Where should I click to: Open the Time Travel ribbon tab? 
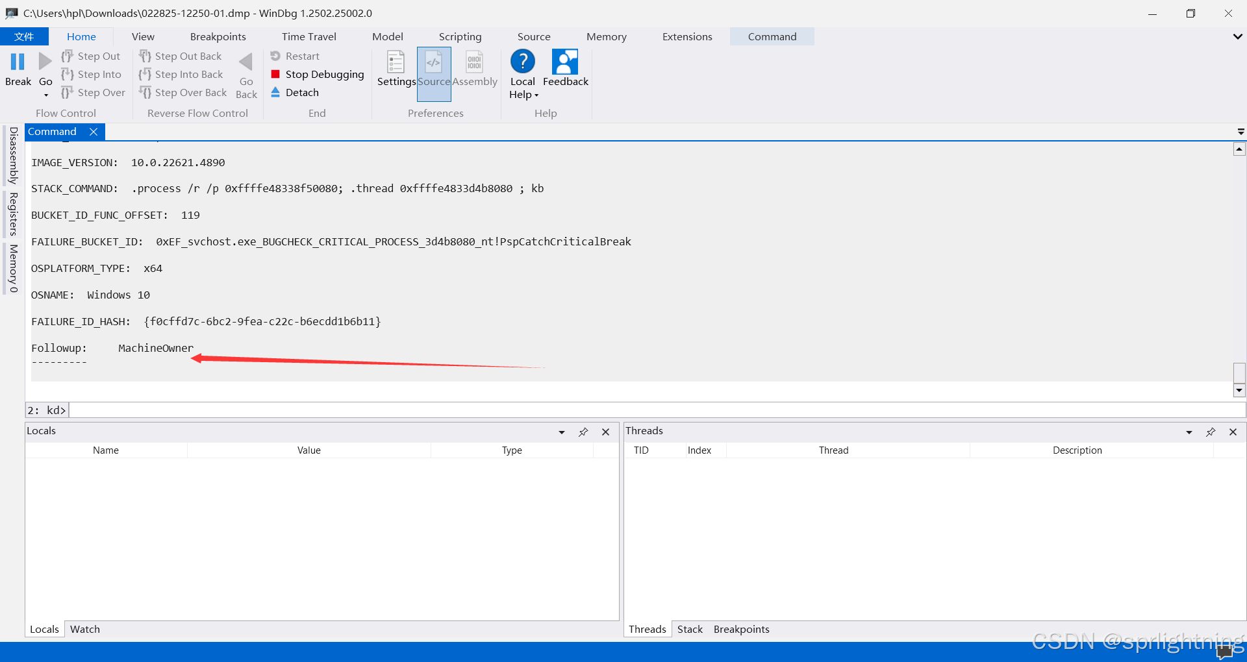click(x=309, y=37)
